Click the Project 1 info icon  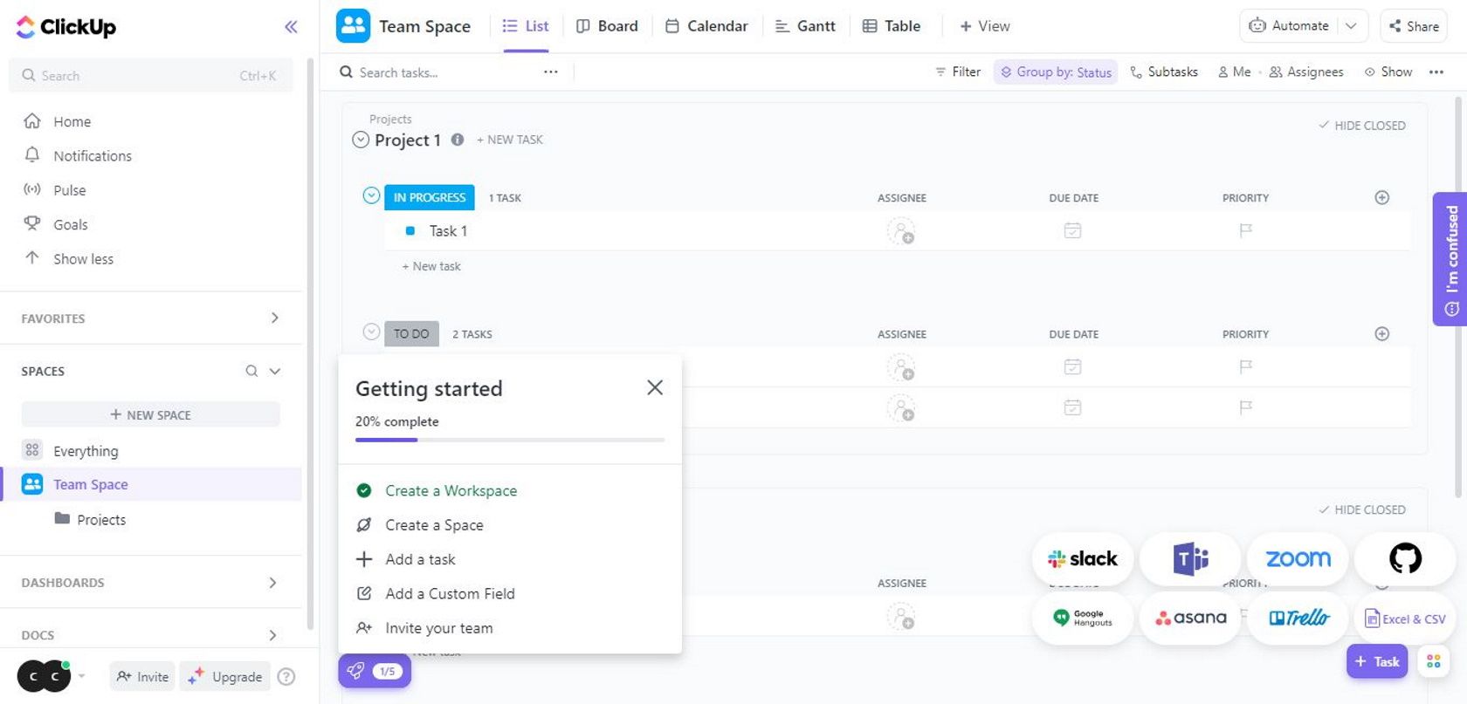tap(457, 140)
